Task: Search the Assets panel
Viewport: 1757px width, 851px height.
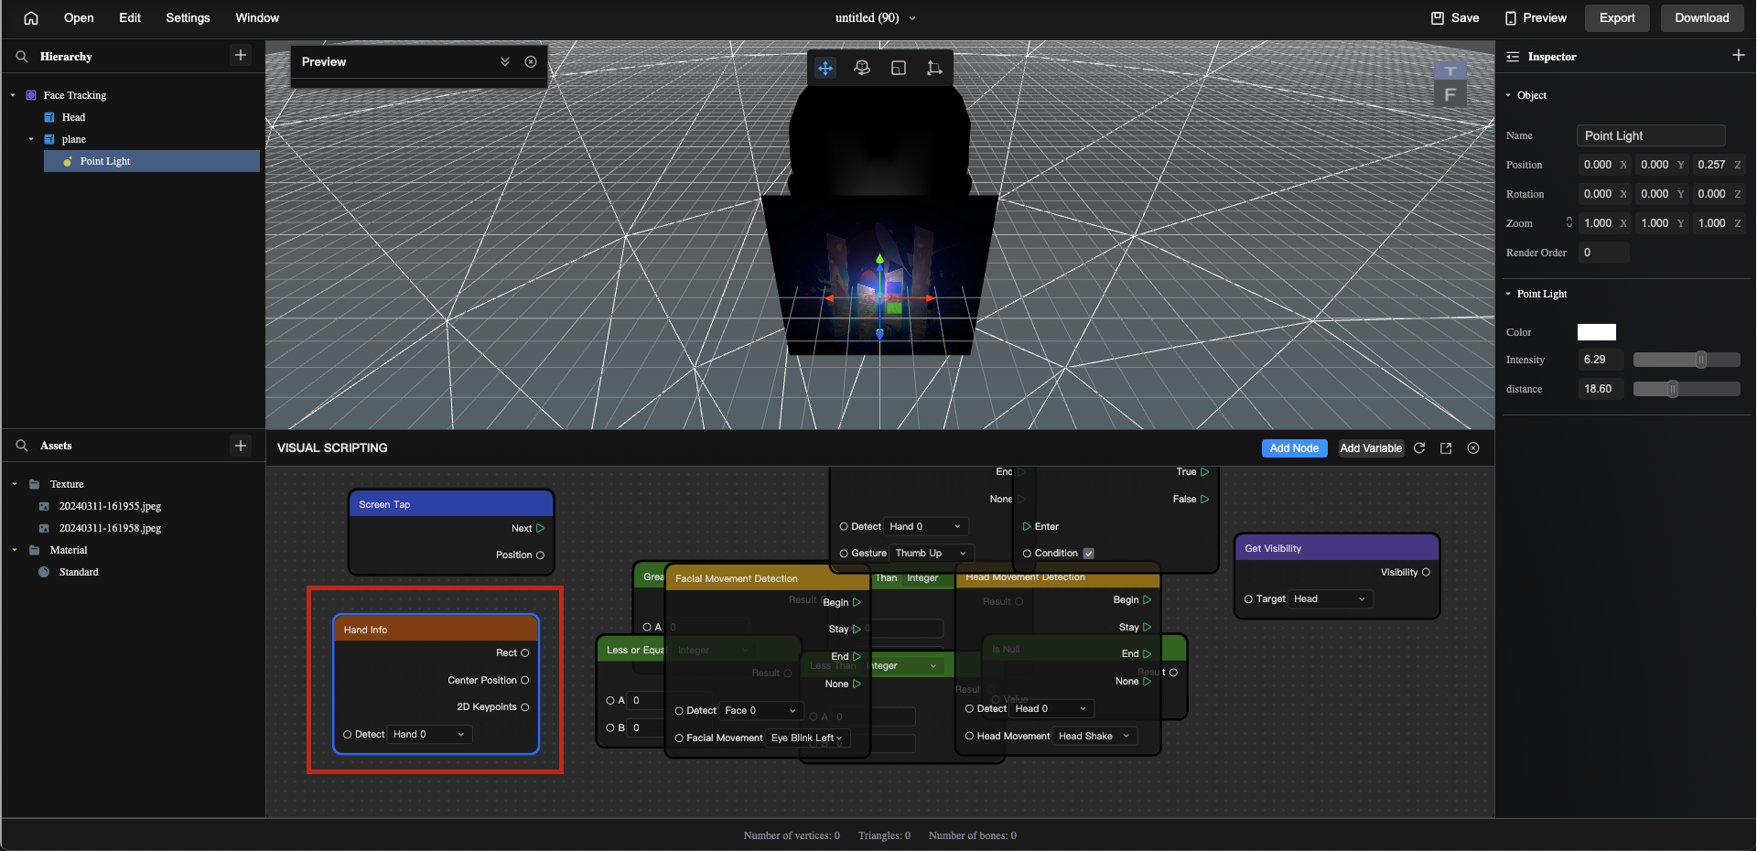Action: click(x=21, y=446)
